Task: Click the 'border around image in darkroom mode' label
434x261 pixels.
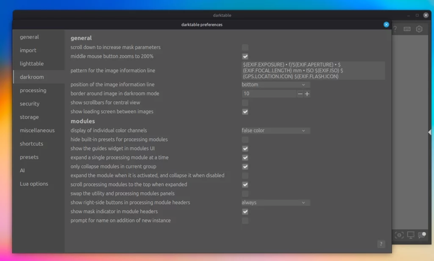Action: coord(114,93)
